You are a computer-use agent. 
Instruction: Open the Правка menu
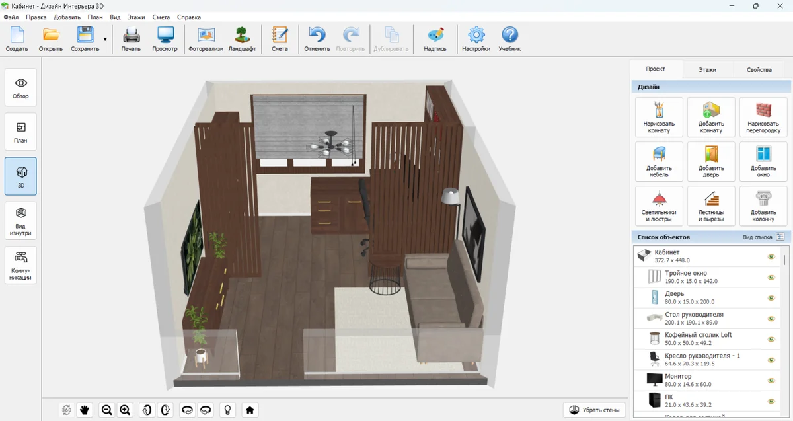[x=36, y=17]
